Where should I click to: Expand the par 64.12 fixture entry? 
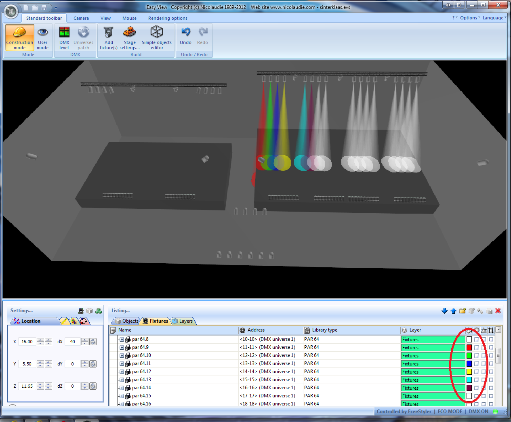click(x=122, y=372)
